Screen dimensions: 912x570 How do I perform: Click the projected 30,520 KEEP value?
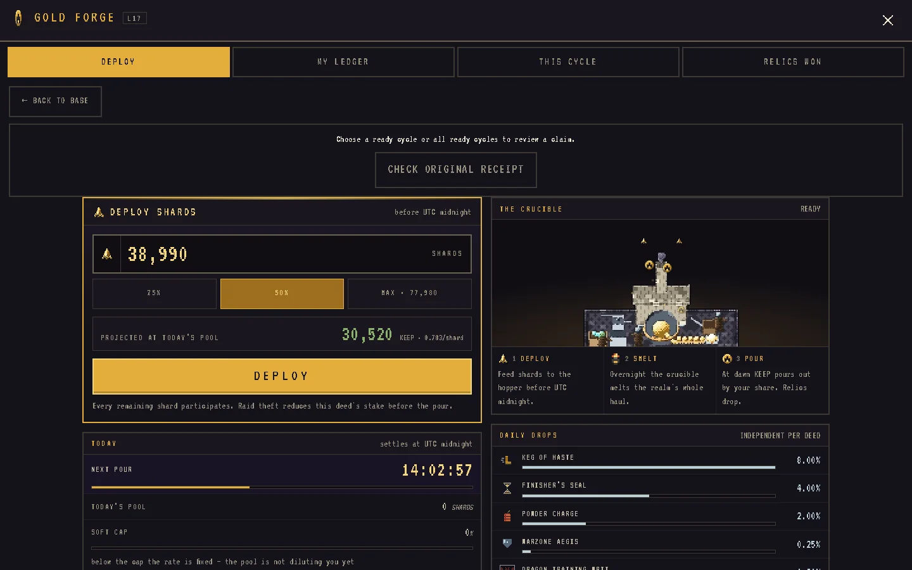click(x=367, y=334)
